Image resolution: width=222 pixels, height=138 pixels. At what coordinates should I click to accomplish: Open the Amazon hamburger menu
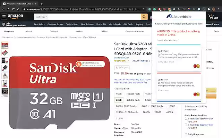click(x=4, y=17)
